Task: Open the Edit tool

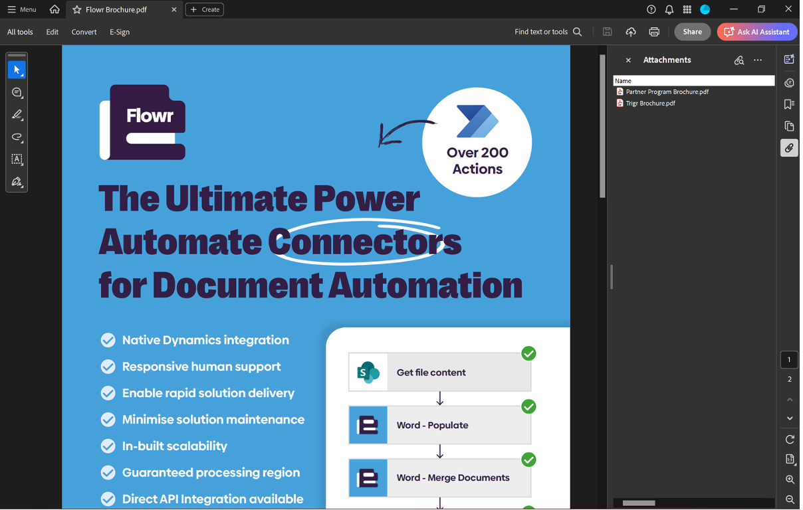Action: (53, 32)
